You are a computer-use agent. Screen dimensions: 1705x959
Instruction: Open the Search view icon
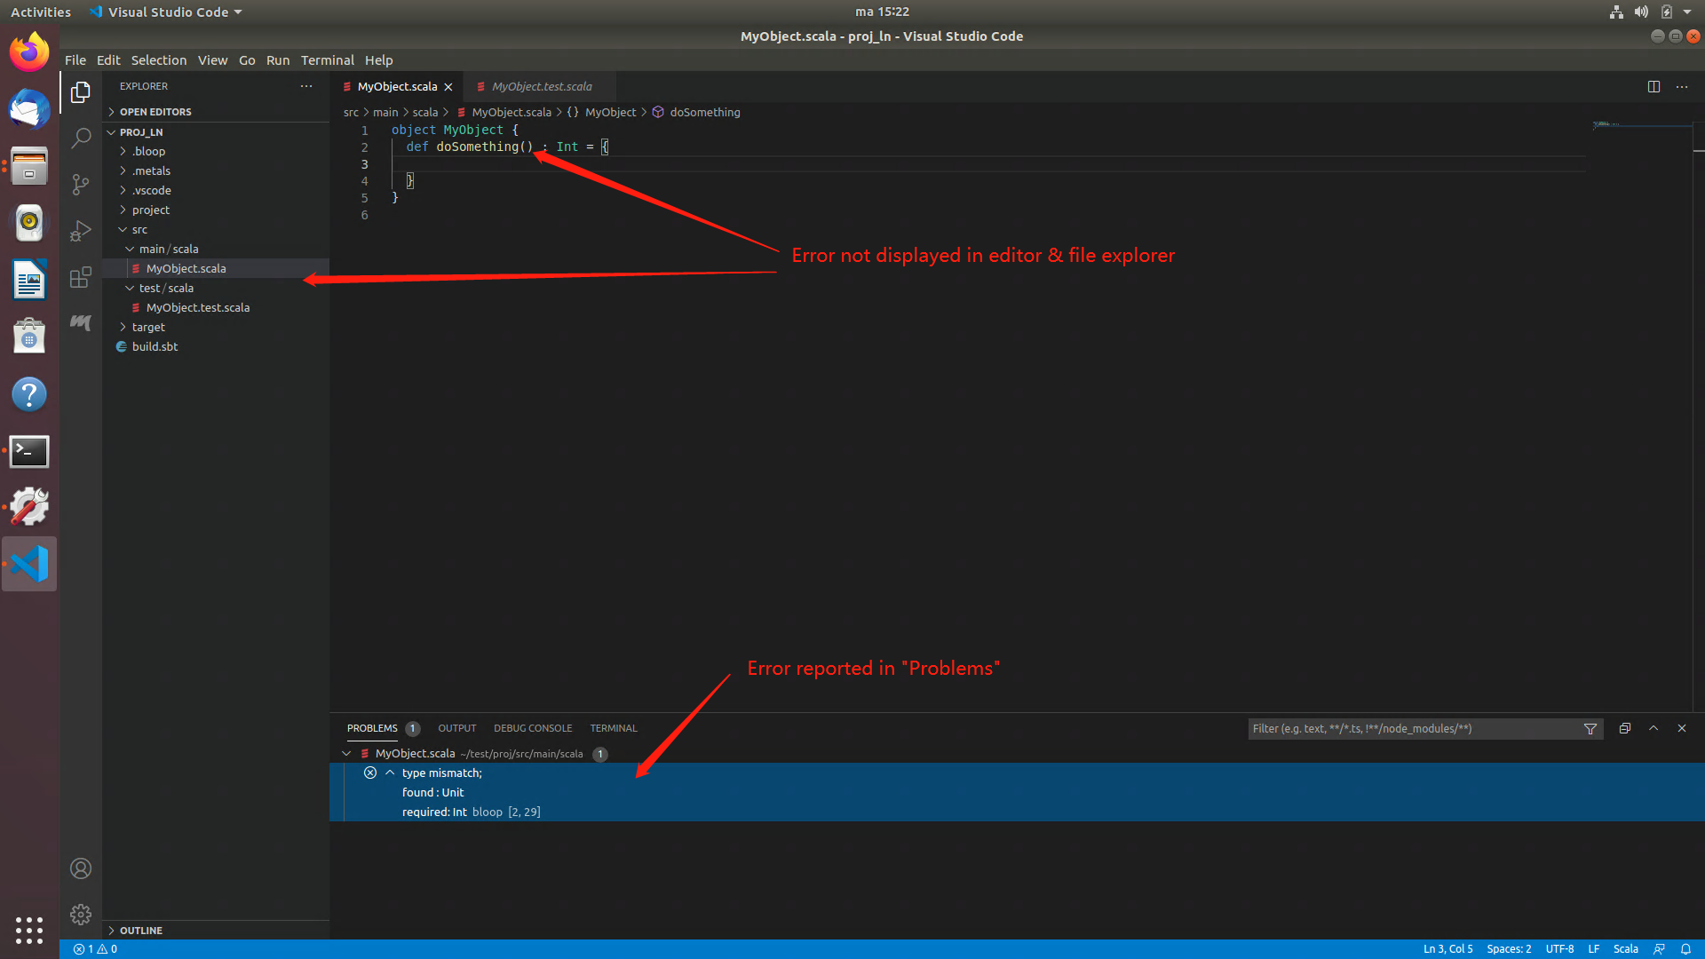81,138
